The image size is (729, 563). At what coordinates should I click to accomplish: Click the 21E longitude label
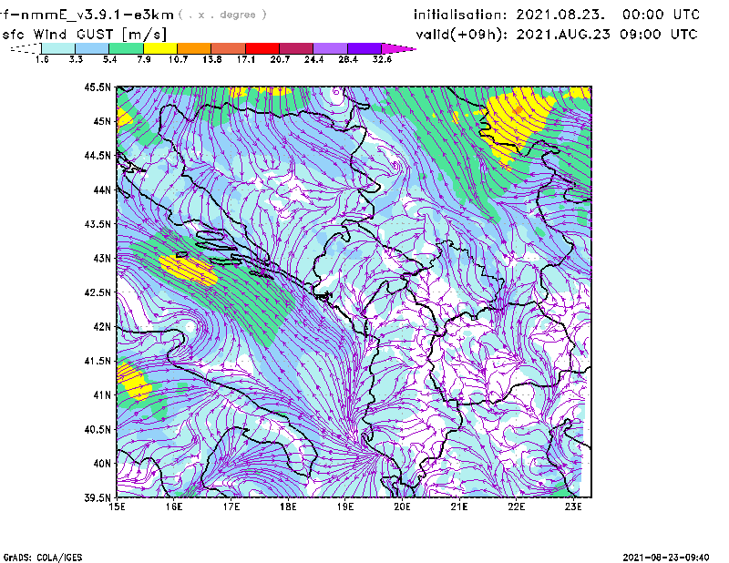[x=459, y=507]
